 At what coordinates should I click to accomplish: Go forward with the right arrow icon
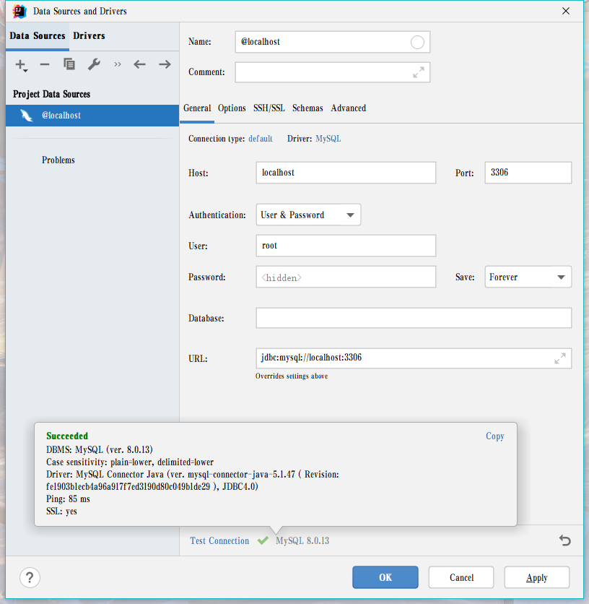165,64
